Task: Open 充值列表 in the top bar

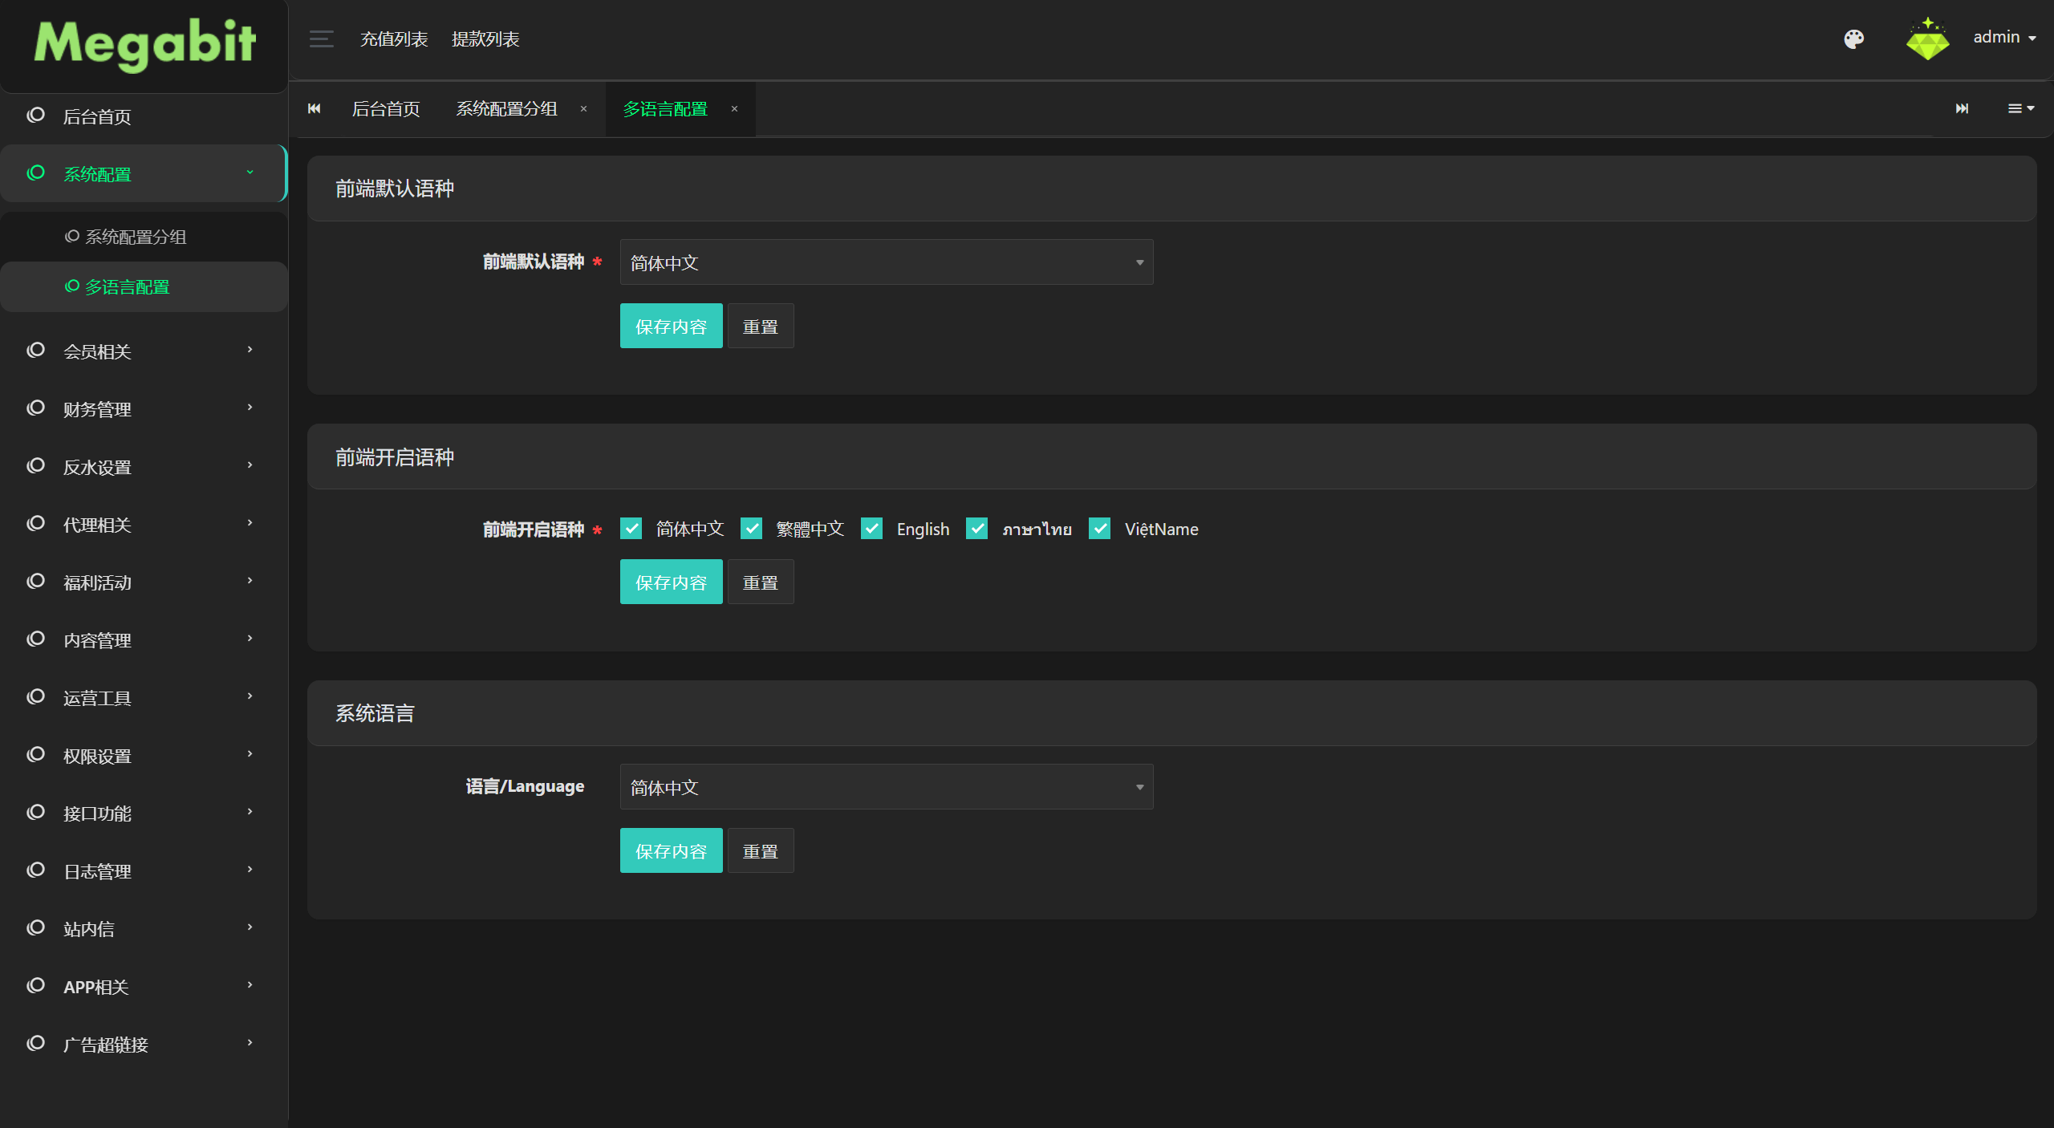Action: pyautogui.click(x=394, y=39)
